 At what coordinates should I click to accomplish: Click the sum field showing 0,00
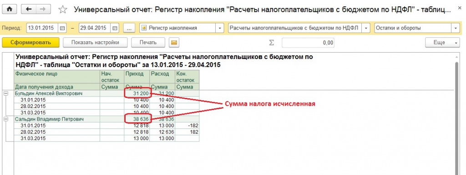pyautogui.click(x=308, y=43)
